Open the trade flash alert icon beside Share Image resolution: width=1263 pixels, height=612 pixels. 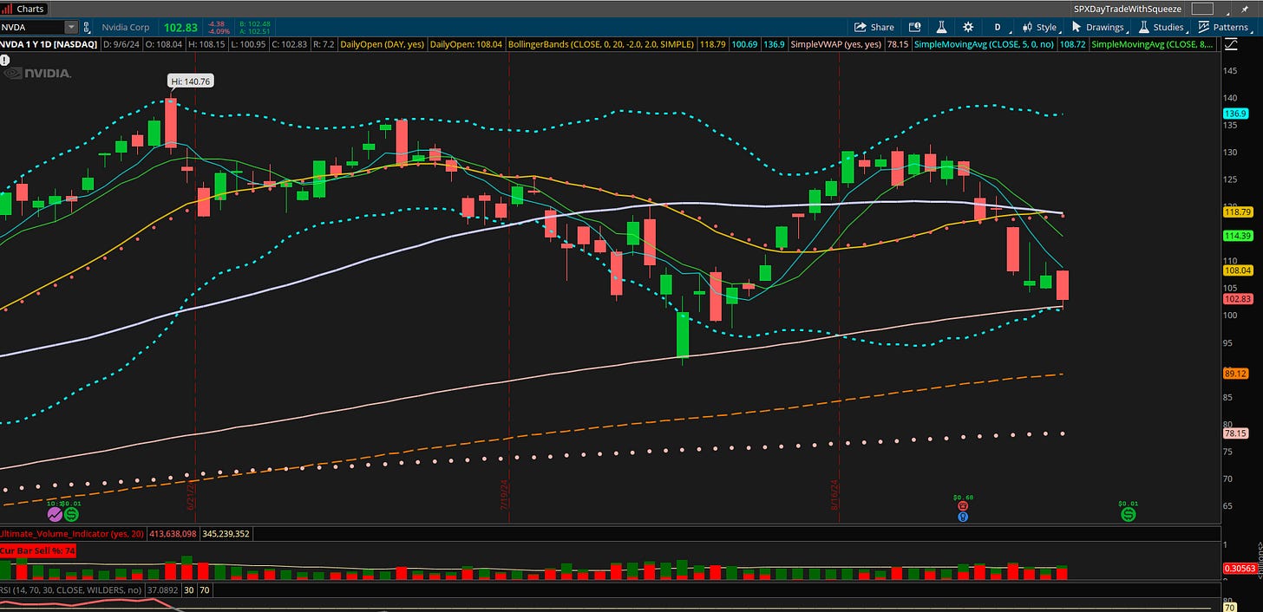pos(914,27)
